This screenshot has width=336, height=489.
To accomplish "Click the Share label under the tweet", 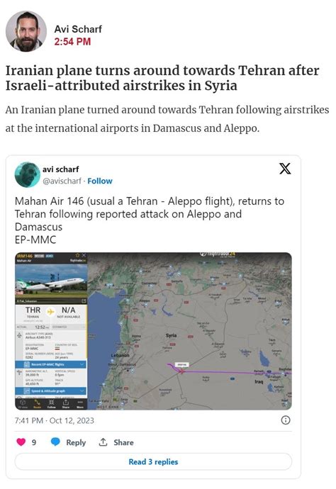I will [123, 442].
